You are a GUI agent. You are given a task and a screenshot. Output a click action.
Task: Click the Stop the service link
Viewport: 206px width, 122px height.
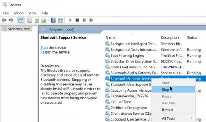tap(44, 48)
